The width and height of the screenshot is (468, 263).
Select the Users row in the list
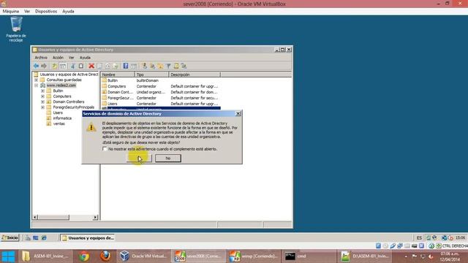[x=161, y=104]
